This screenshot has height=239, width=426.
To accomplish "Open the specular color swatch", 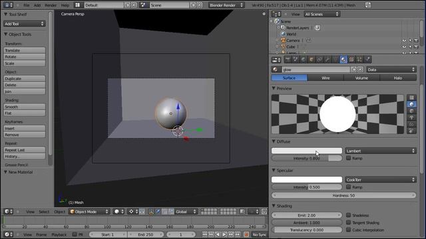I will 307,180.
